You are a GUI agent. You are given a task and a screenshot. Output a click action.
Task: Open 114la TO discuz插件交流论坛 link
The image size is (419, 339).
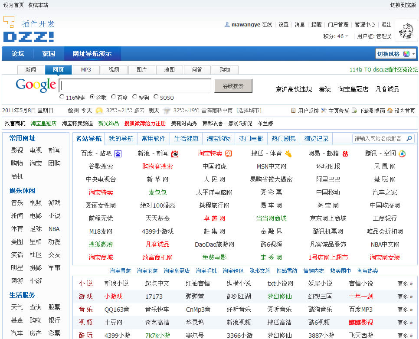point(384,70)
